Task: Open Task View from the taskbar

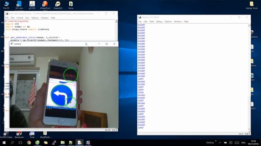Action: point(20,142)
